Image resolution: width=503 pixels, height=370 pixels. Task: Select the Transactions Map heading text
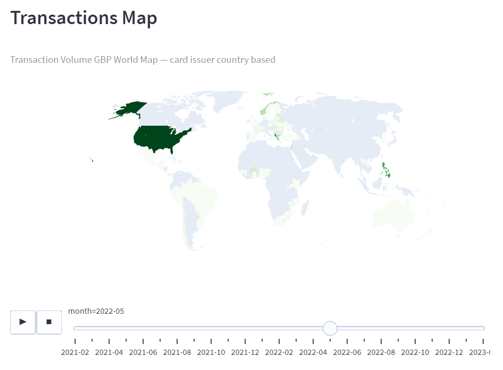click(84, 17)
